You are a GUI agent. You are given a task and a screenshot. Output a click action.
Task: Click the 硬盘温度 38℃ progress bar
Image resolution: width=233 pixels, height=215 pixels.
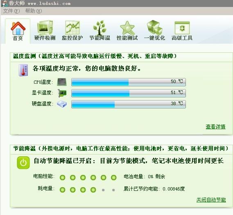[129, 104]
